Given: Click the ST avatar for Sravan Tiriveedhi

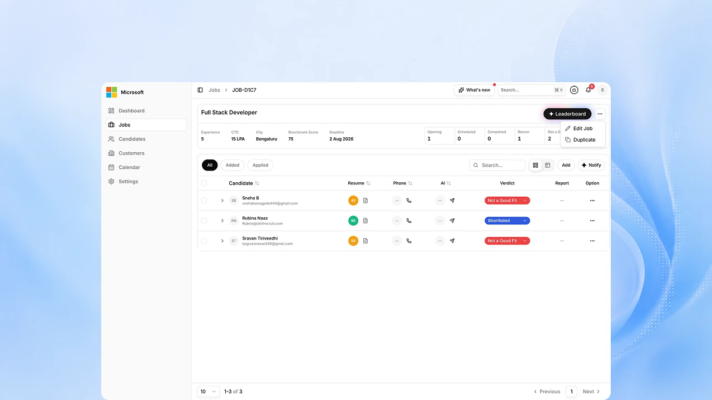Looking at the screenshot, I should (x=234, y=241).
